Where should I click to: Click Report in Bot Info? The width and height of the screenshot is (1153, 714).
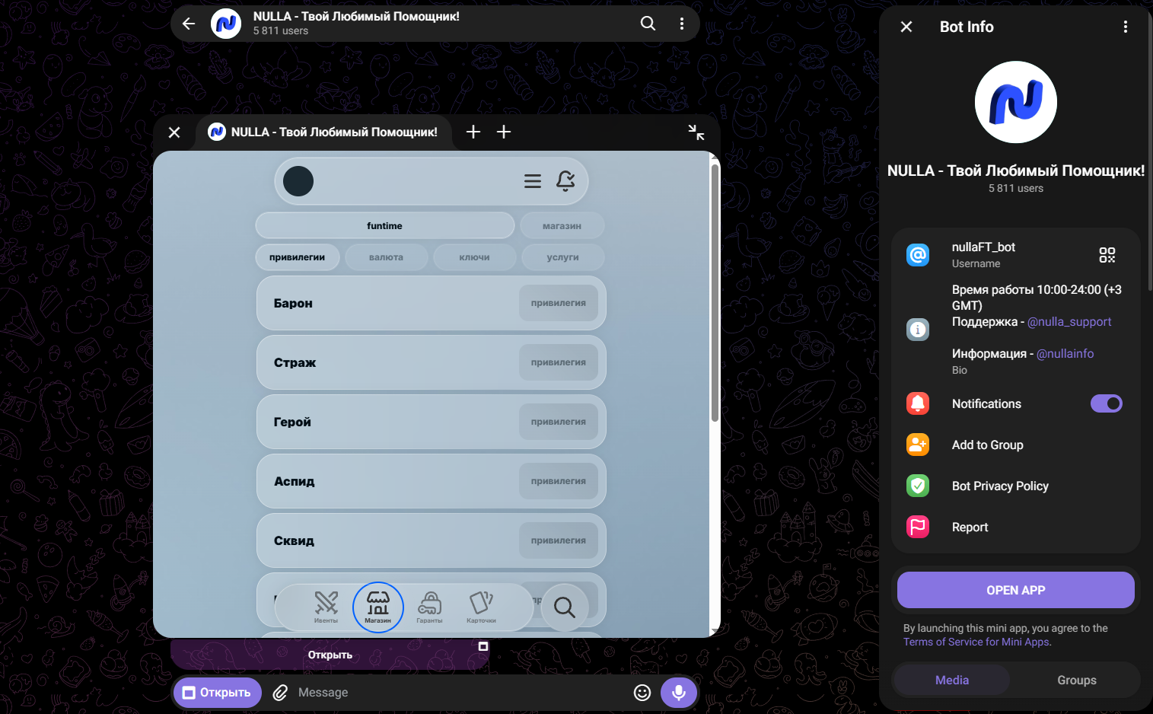[x=1016, y=527]
